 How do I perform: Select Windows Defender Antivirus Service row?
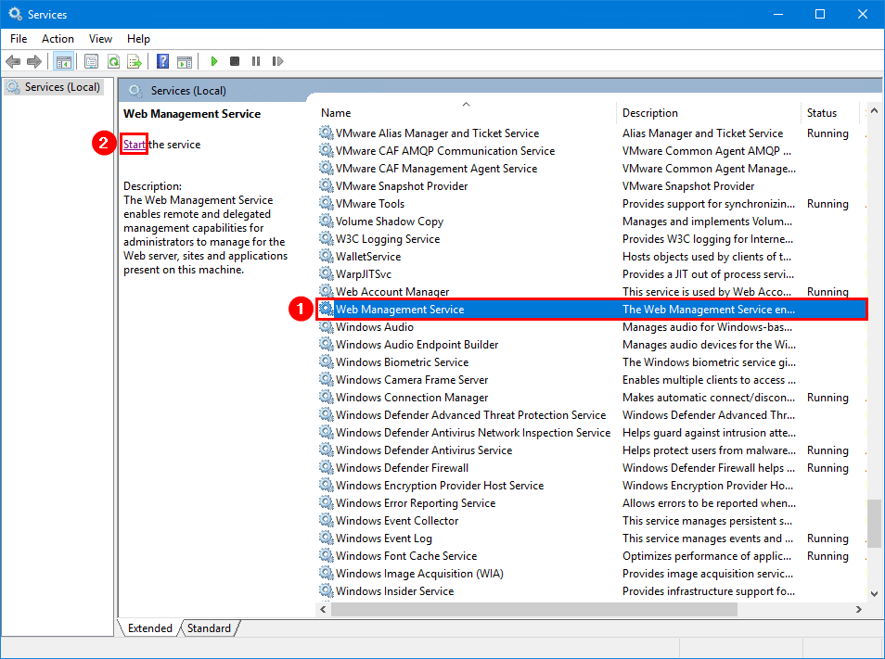(x=424, y=450)
